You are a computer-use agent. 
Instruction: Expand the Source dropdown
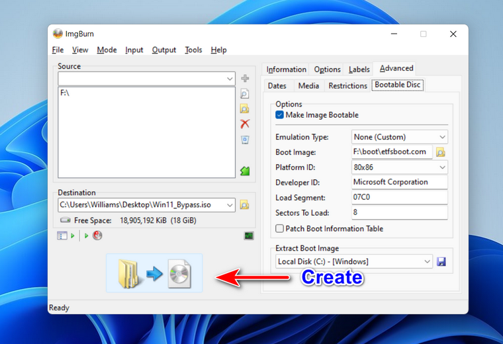pos(230,79)
